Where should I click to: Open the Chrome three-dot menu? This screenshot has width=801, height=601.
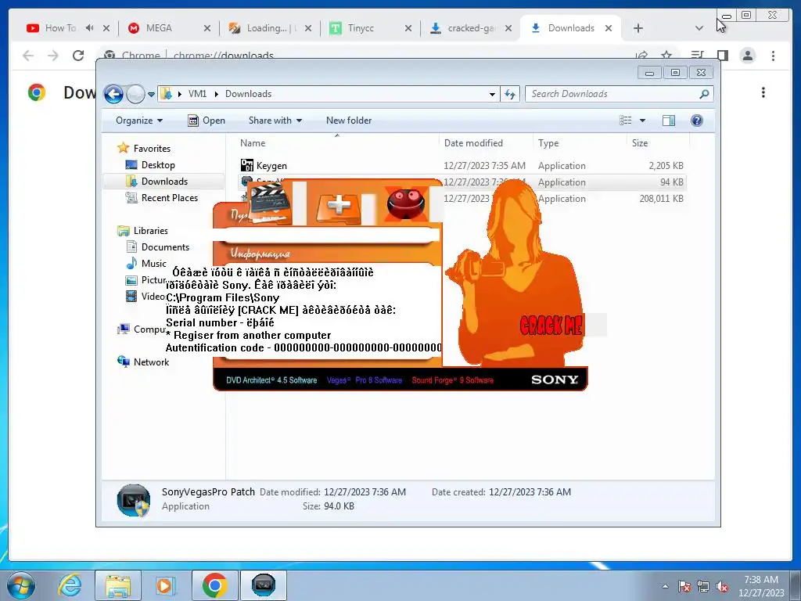point(773,56)
